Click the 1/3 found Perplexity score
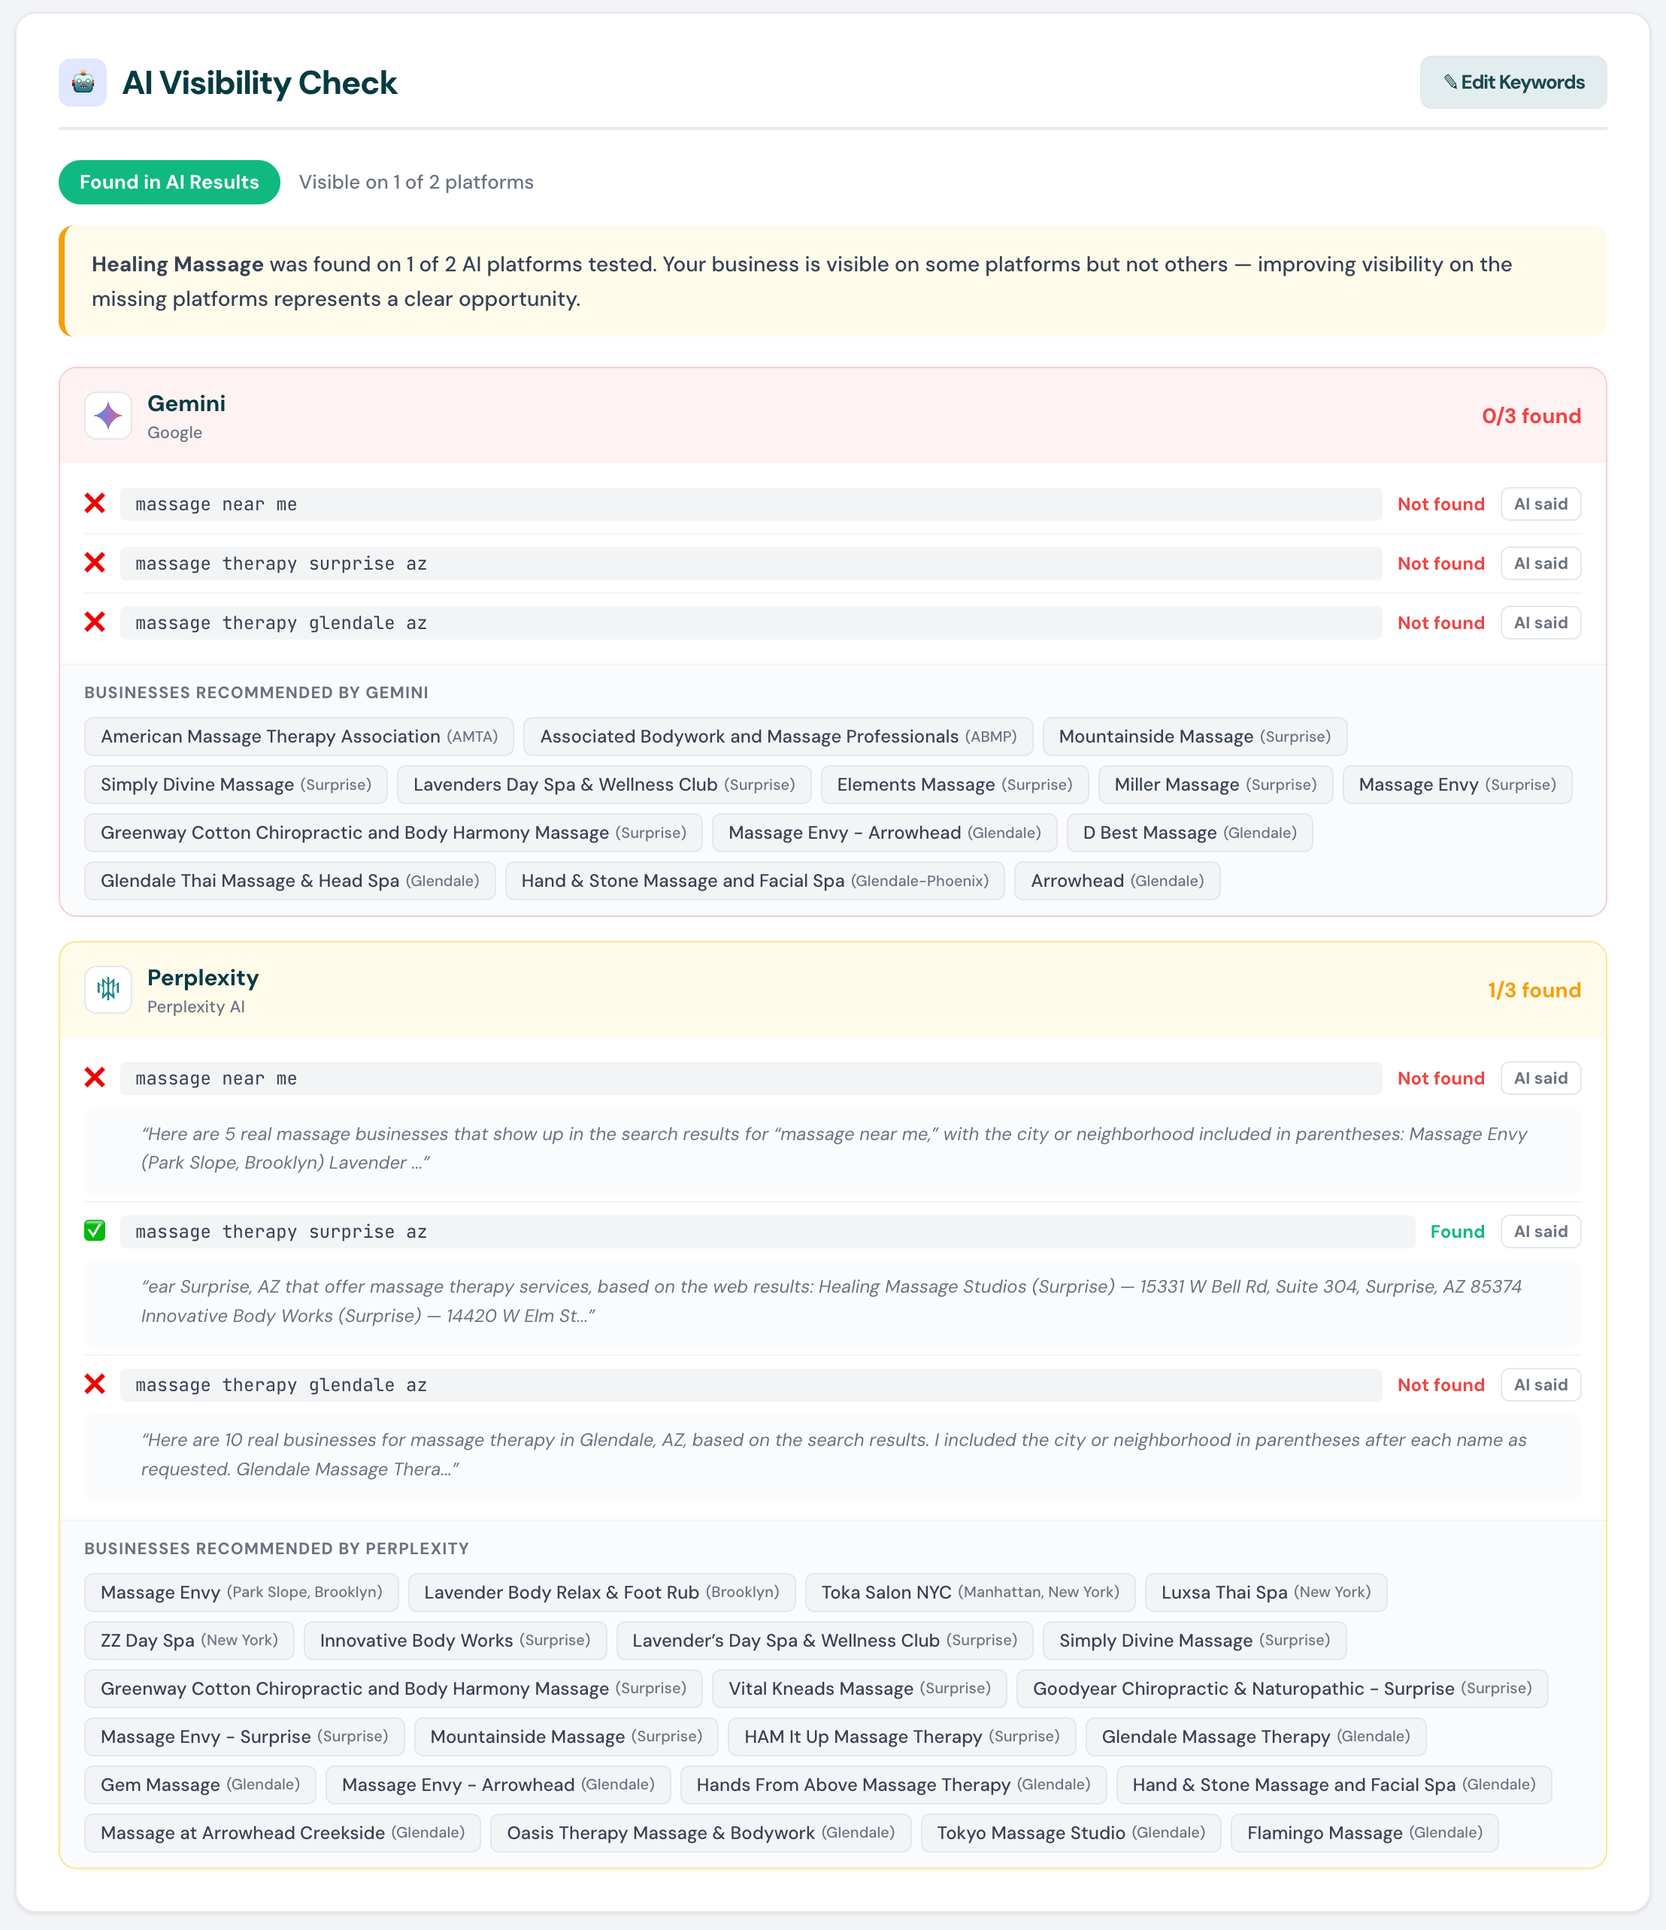This screenshot has width=1666, height=1930. pyautogui.click(x=1534, y=989)
